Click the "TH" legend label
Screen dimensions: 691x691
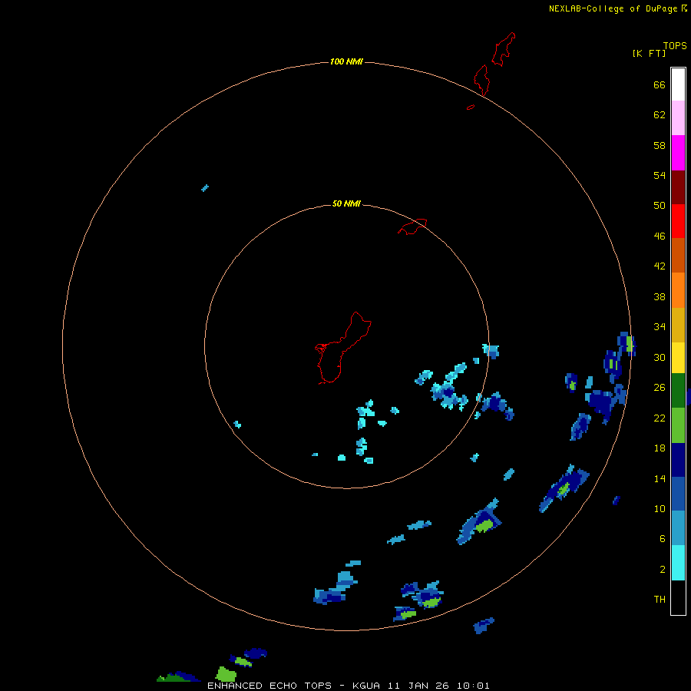tap(660, 599)
